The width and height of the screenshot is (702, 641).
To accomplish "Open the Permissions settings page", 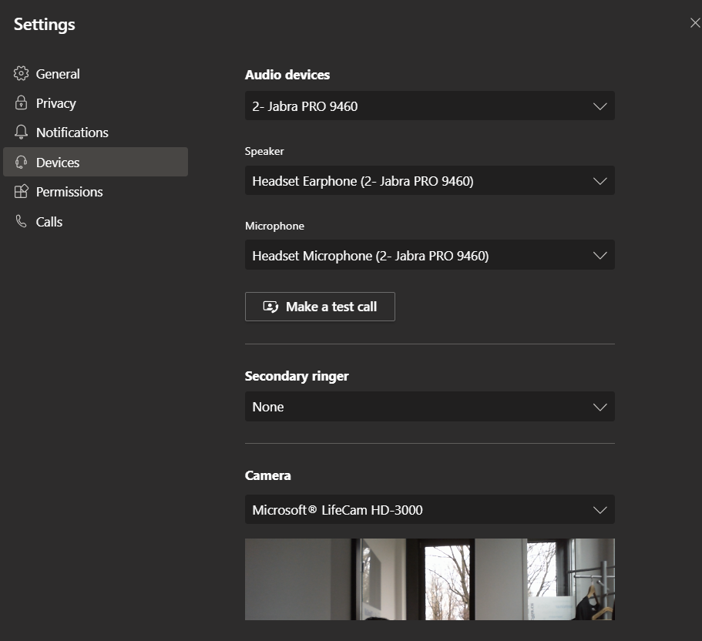I will pyautogui.click(x=69, y=192).
